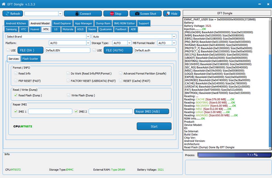Click the Hide button icon
272x178 pixels.
pyautogui.click(x=168, y=14)
